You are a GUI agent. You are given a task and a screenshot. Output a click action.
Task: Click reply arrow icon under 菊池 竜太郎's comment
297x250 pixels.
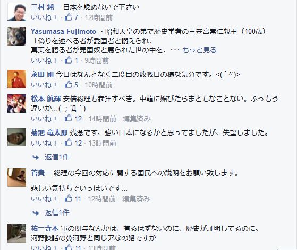(x=36, y=157)
